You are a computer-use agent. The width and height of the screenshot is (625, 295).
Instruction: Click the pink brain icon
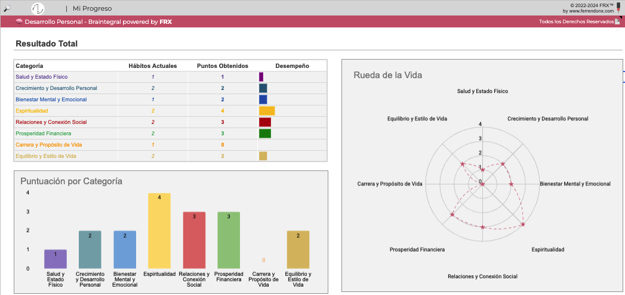[19, 22]
